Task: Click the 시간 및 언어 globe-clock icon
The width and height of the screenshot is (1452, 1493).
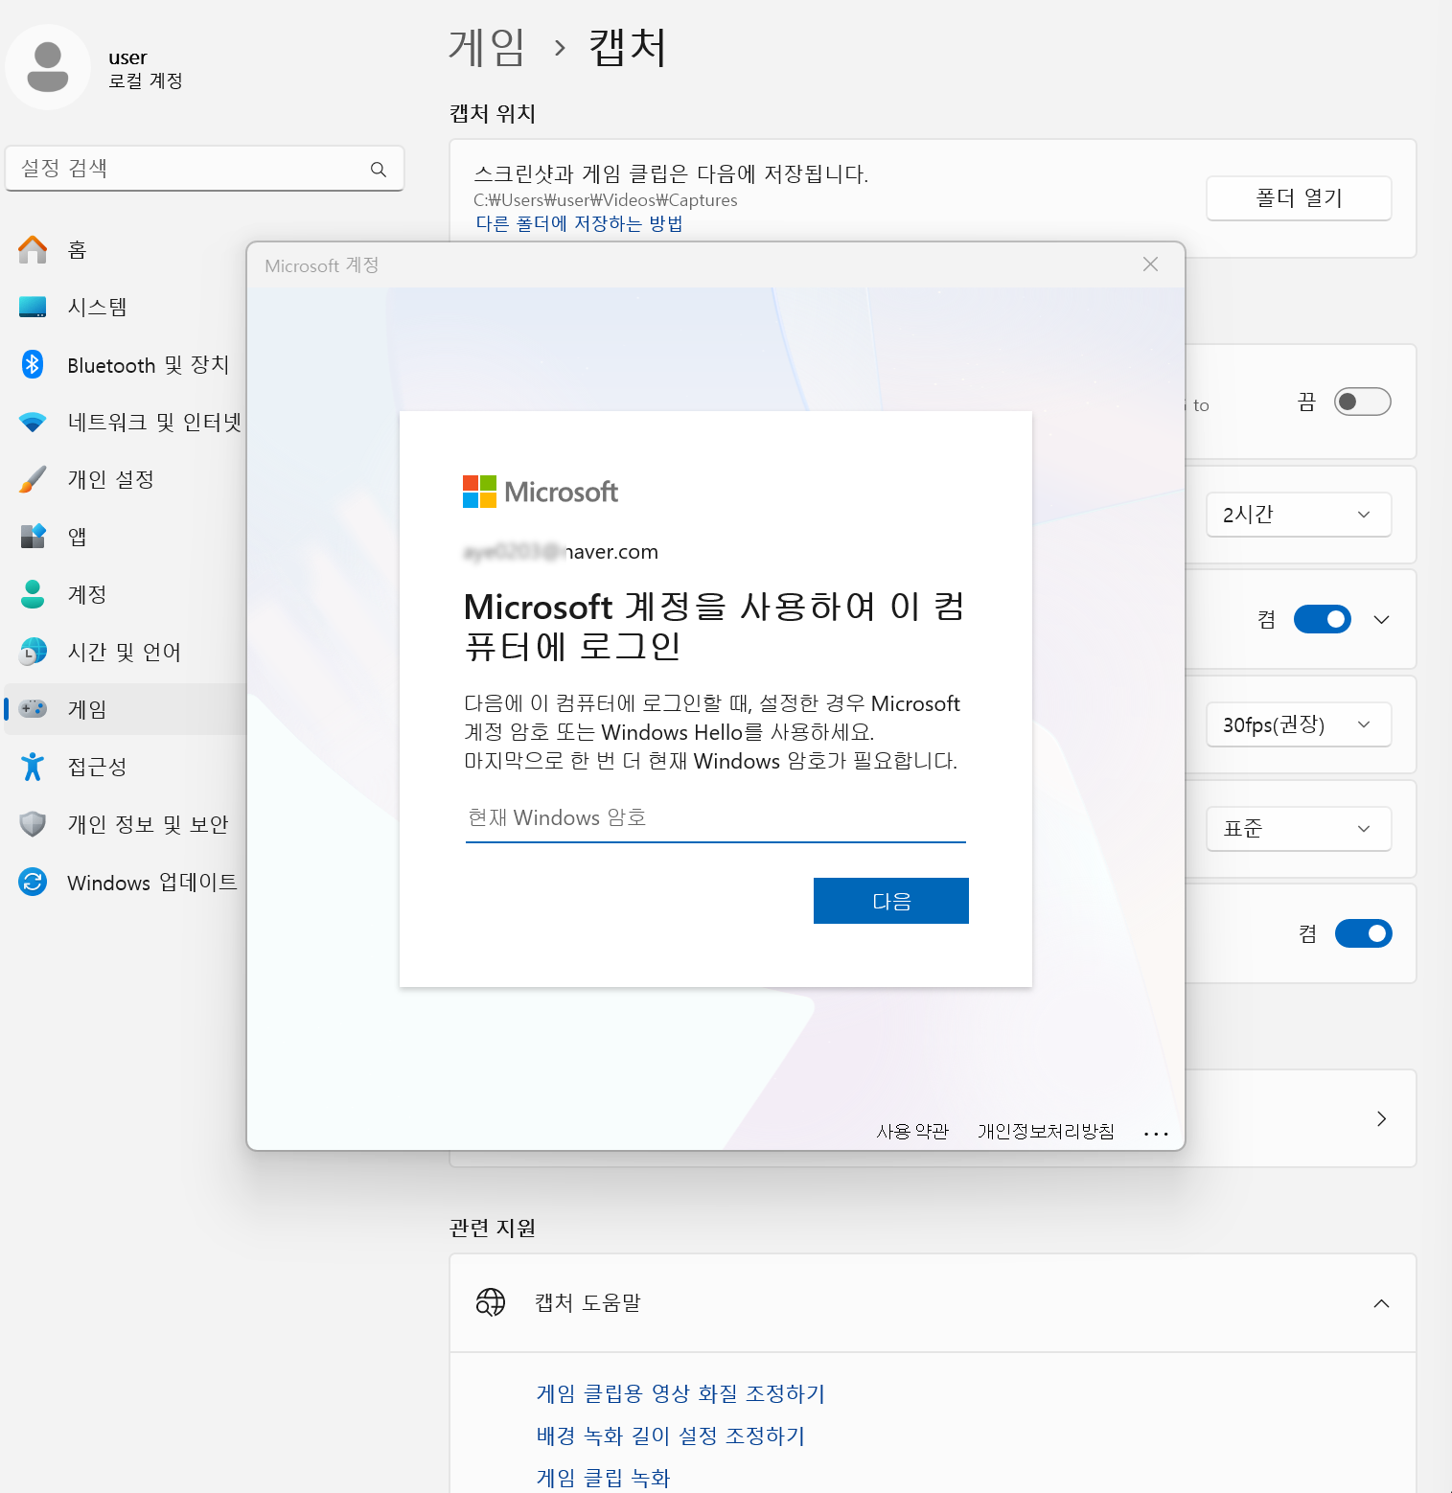Action: click(x=33, y=652)
